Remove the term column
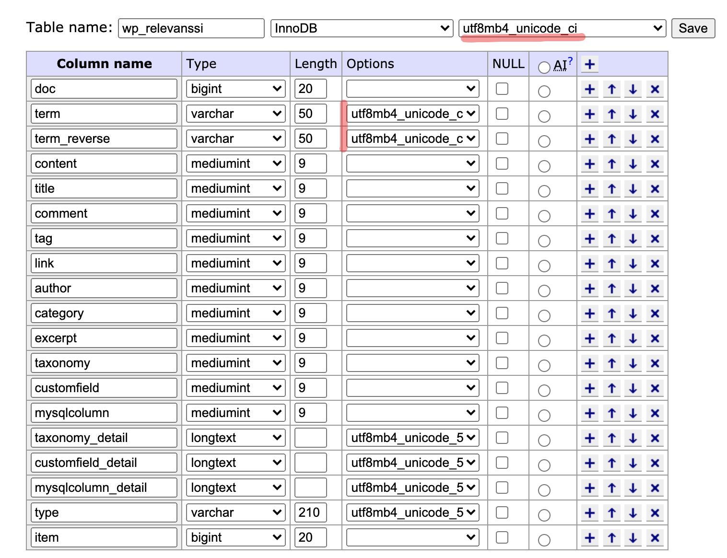Viewport: 727px width, 558px height. pos(655,114)
